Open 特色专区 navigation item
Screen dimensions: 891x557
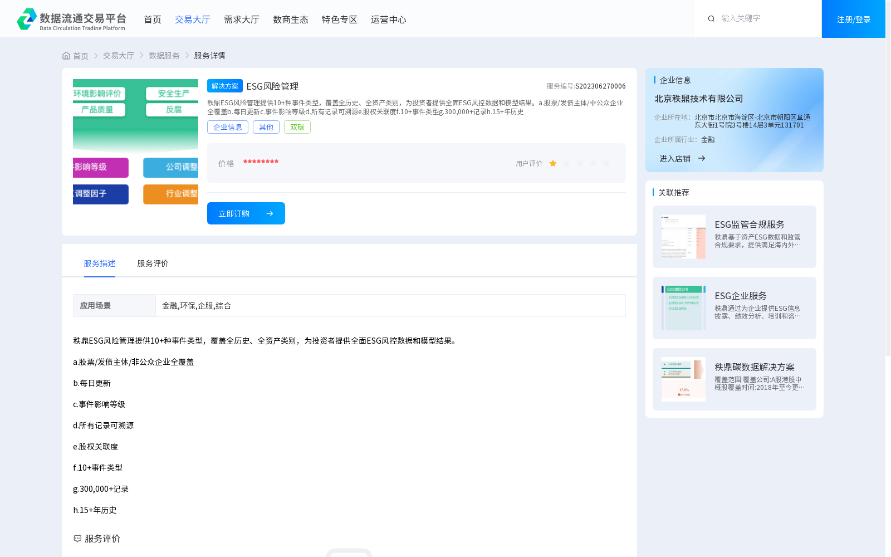[x=340, y=19]
